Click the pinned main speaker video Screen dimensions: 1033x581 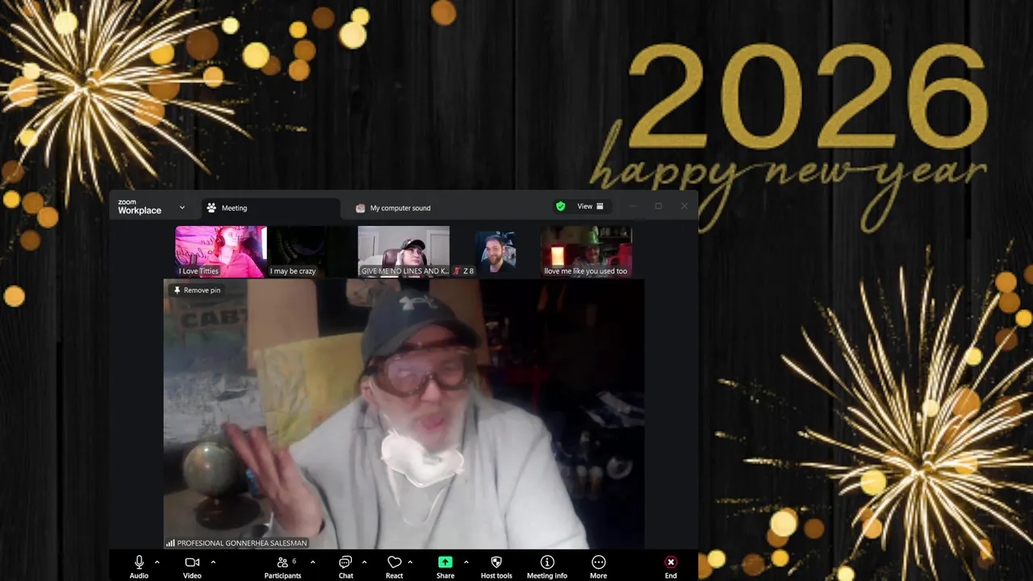pyautogui.click(x=404, y=414)
